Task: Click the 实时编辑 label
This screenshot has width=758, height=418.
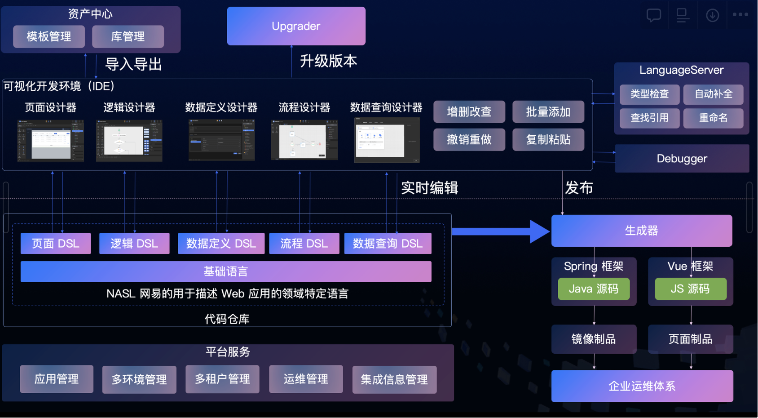Action: pyautogui.click(x=429, y=188)
